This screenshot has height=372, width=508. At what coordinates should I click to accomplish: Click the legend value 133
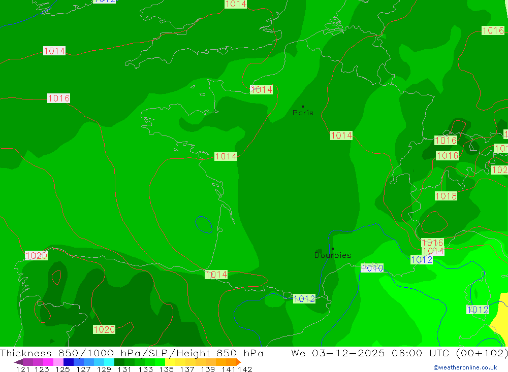click(x=145, y=369)
